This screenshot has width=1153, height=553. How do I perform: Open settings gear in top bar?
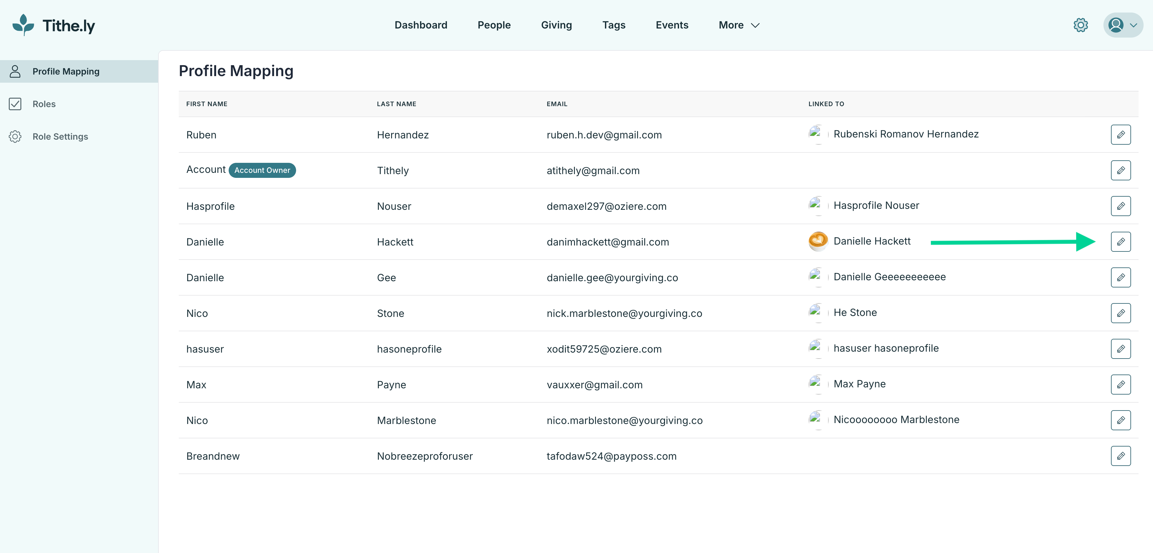1081,25
